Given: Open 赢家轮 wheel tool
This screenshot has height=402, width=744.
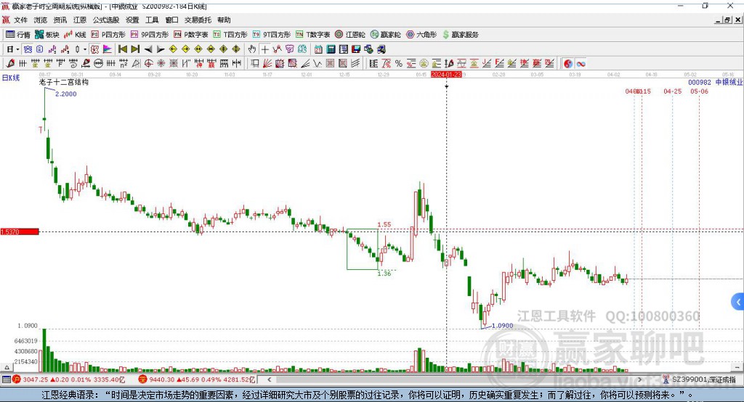Looking at the screenshot, I should (x=386, y=35).
